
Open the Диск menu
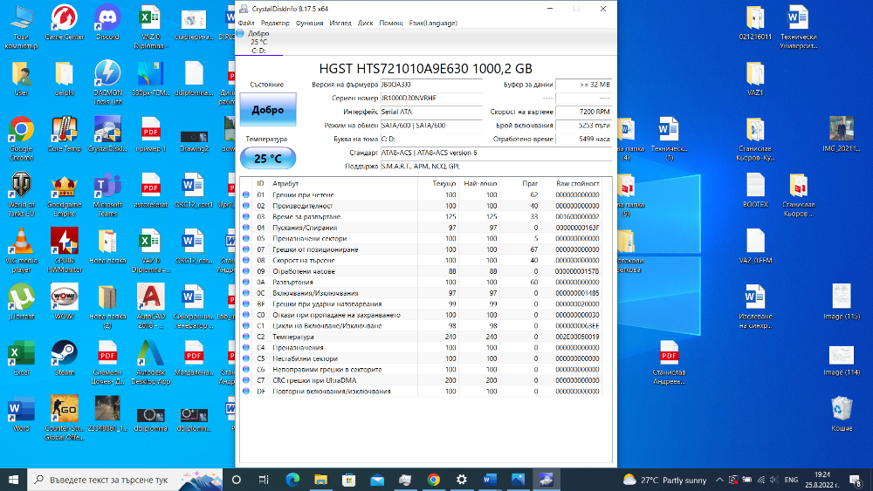click(365, 23)
